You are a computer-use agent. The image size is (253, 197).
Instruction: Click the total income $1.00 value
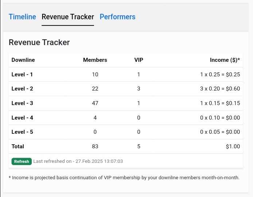233,146
